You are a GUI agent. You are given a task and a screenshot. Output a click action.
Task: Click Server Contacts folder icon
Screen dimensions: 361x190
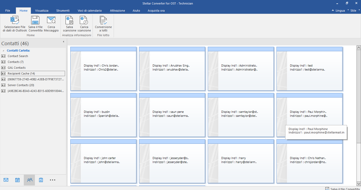pyautogui.click(x=3, y=85)
